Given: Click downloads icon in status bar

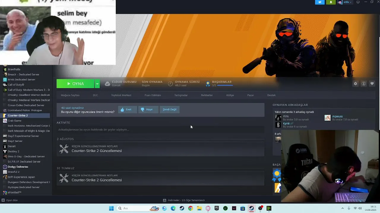Looking at the screenshot, I should point(164,200).
